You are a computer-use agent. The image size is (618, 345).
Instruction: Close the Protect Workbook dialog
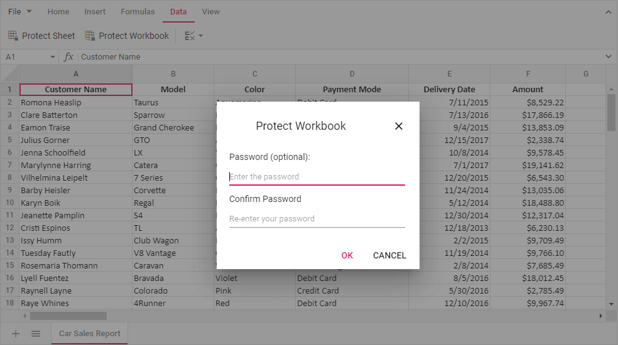pyautogui.click(x=398, y=126)
